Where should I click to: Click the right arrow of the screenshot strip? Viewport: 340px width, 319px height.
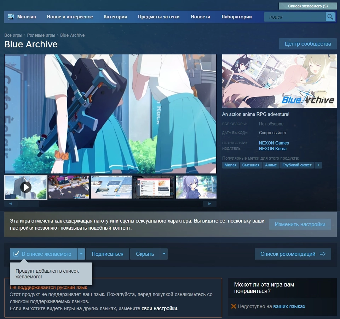coord(210,203)
